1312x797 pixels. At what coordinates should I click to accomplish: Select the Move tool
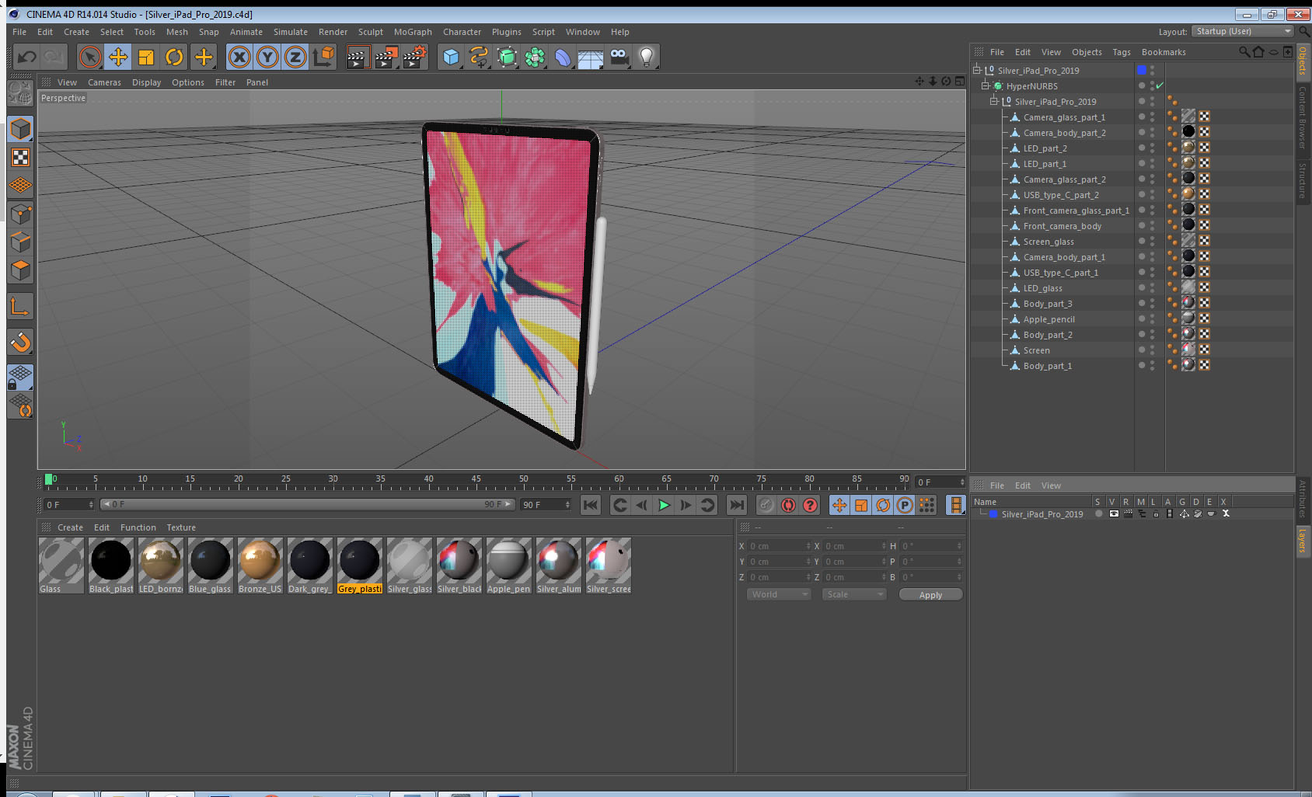118,57
